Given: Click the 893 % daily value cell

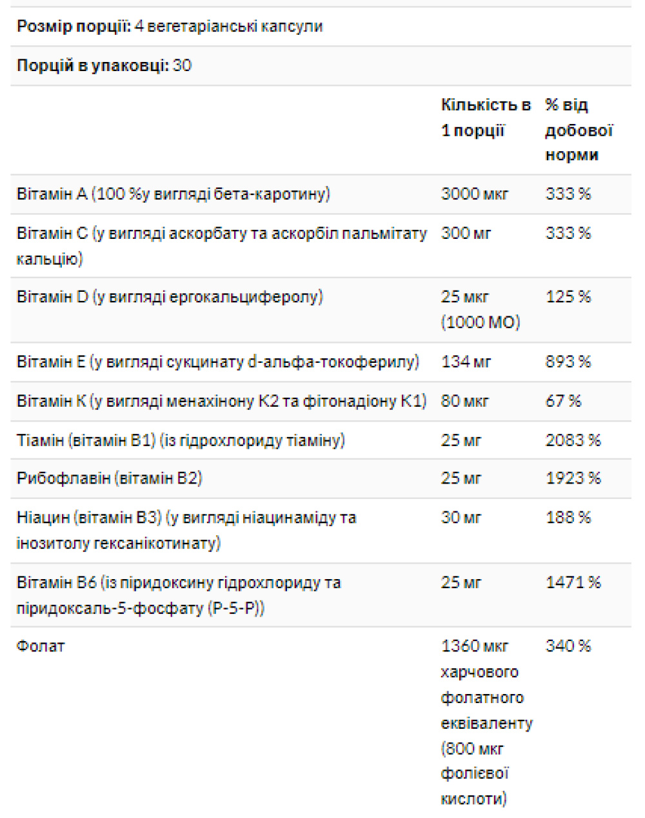Looking at the screenshot, I should click(568, 362).
